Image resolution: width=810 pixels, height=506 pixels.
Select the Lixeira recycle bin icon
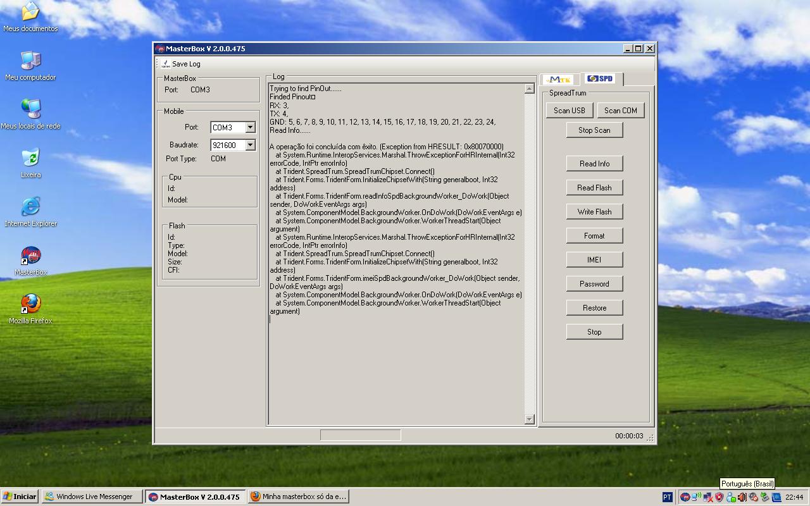pos(30,163)
